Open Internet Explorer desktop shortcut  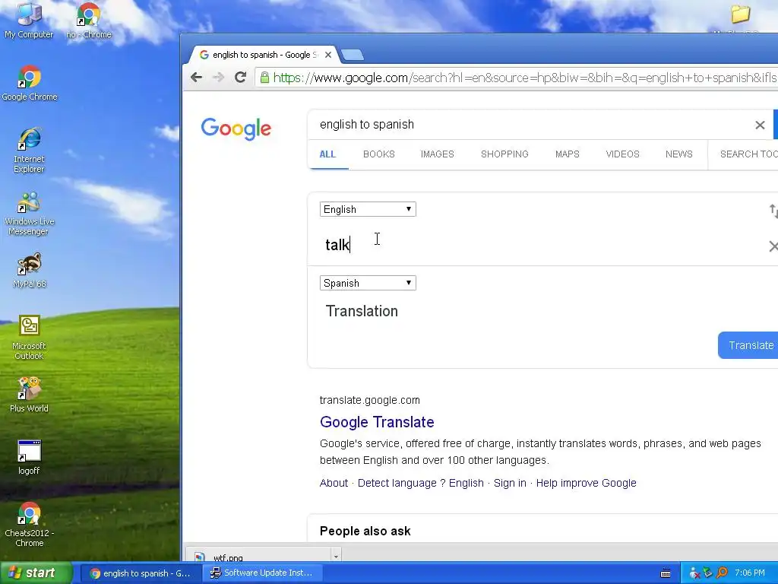(29, 151)
